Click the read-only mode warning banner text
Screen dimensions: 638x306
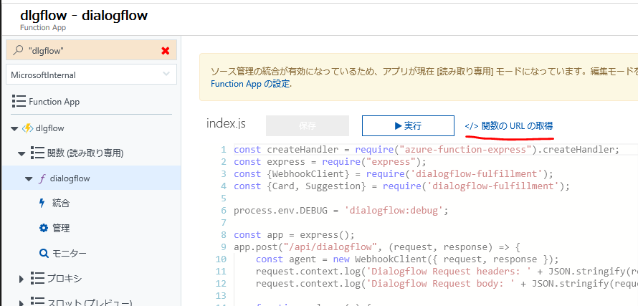pyautogui.click(x=423, y=72)
